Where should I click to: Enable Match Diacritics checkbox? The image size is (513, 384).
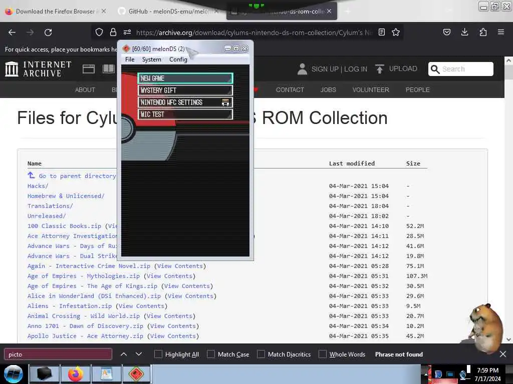click(261, 354)
